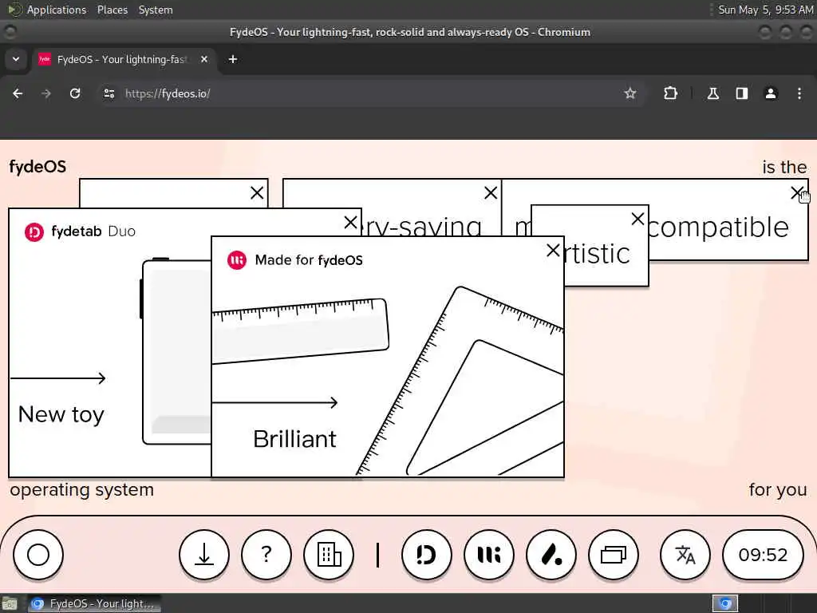Image resolution: width=817 pixels, height=613 pixels.
Task: Open the language translate icon
Action: coord(685,555)
